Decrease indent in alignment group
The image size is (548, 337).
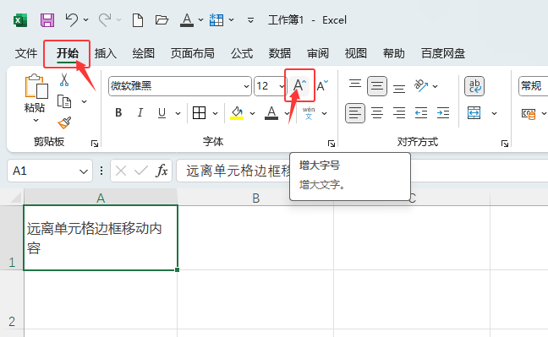click(x=421, y=113)
